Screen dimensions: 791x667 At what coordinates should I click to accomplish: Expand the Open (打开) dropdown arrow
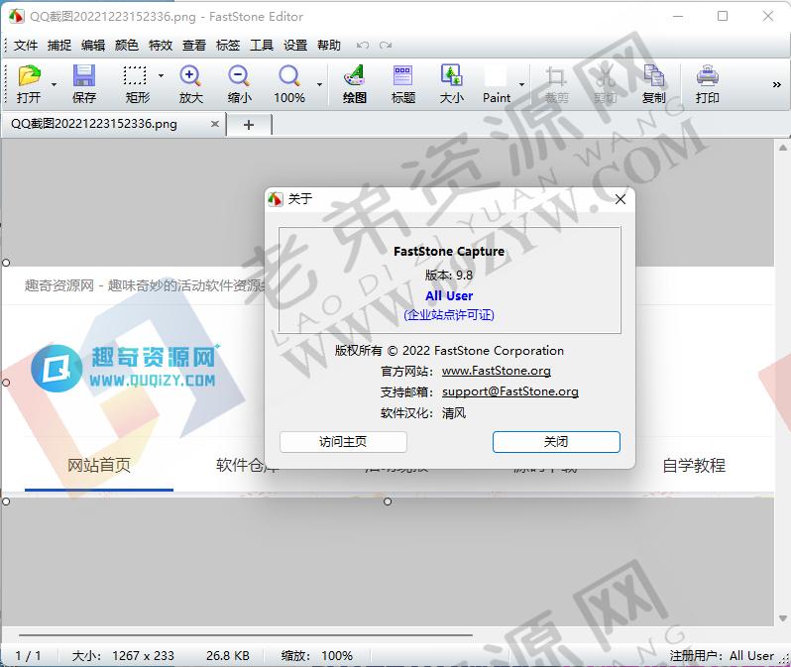click(x=54, y=84)
